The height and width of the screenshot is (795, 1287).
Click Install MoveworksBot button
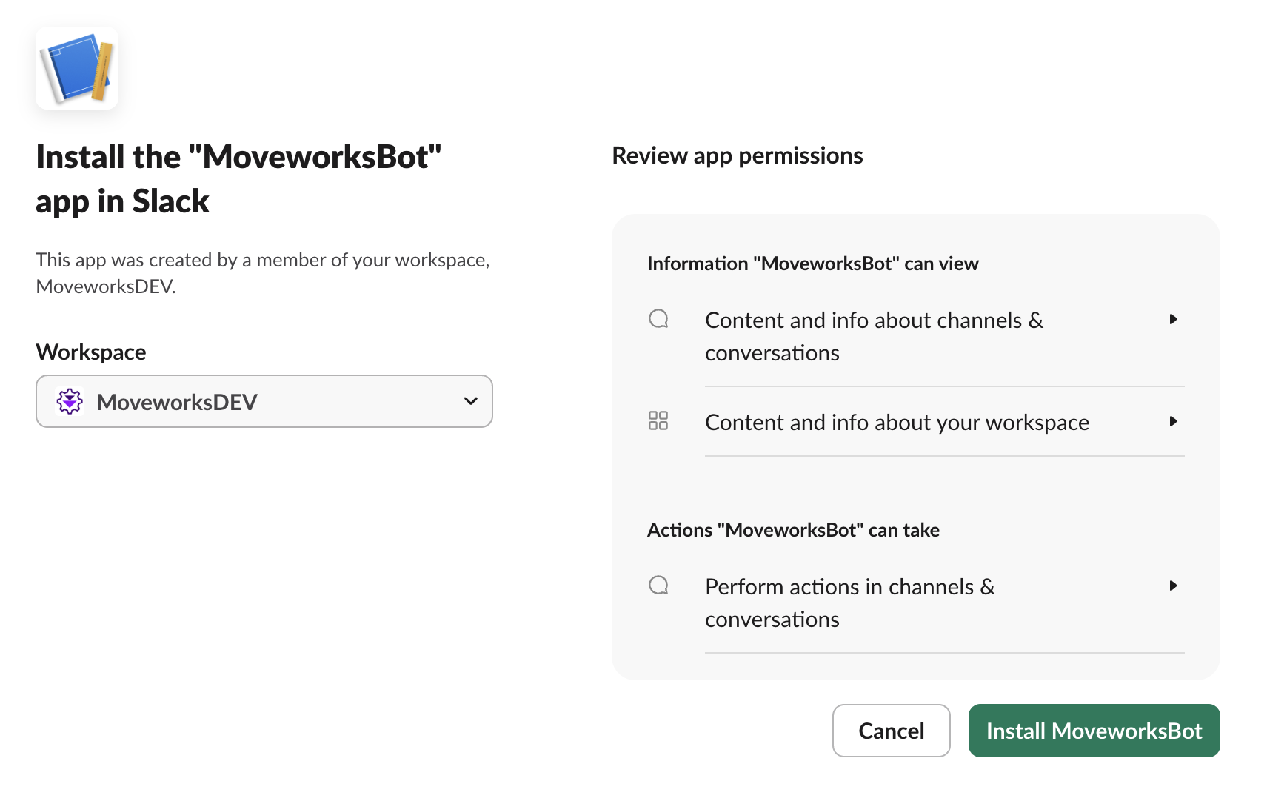[x=1094, y=731]
